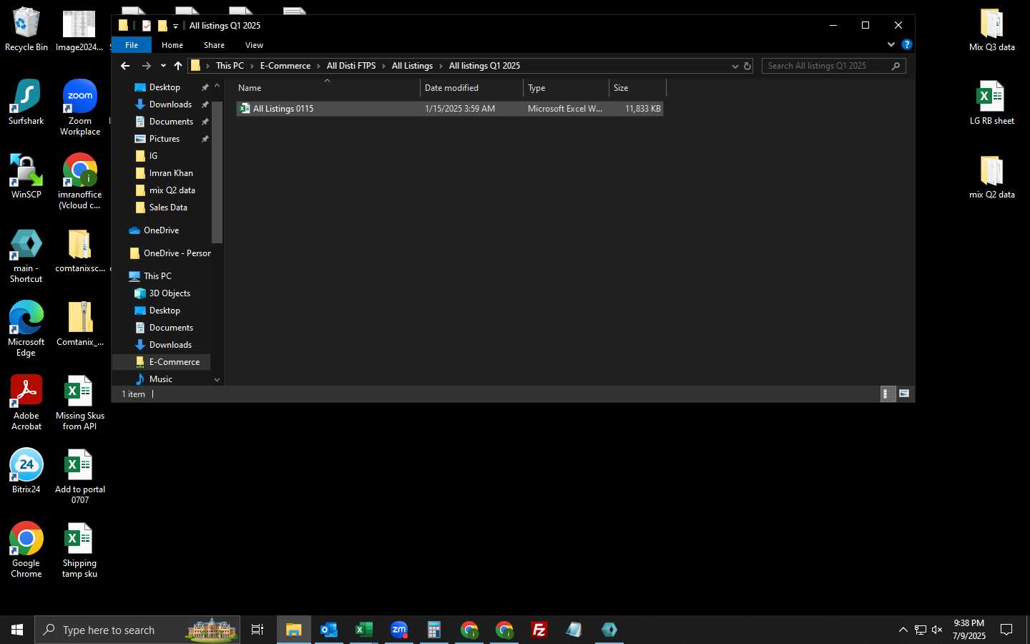Open the Adobe Acrobat desktop shortcut
Image resolution: width=1030 pixels, height=644 pixels.
26,403
